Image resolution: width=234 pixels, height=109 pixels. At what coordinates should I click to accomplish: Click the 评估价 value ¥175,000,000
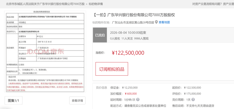coord(193,94)
